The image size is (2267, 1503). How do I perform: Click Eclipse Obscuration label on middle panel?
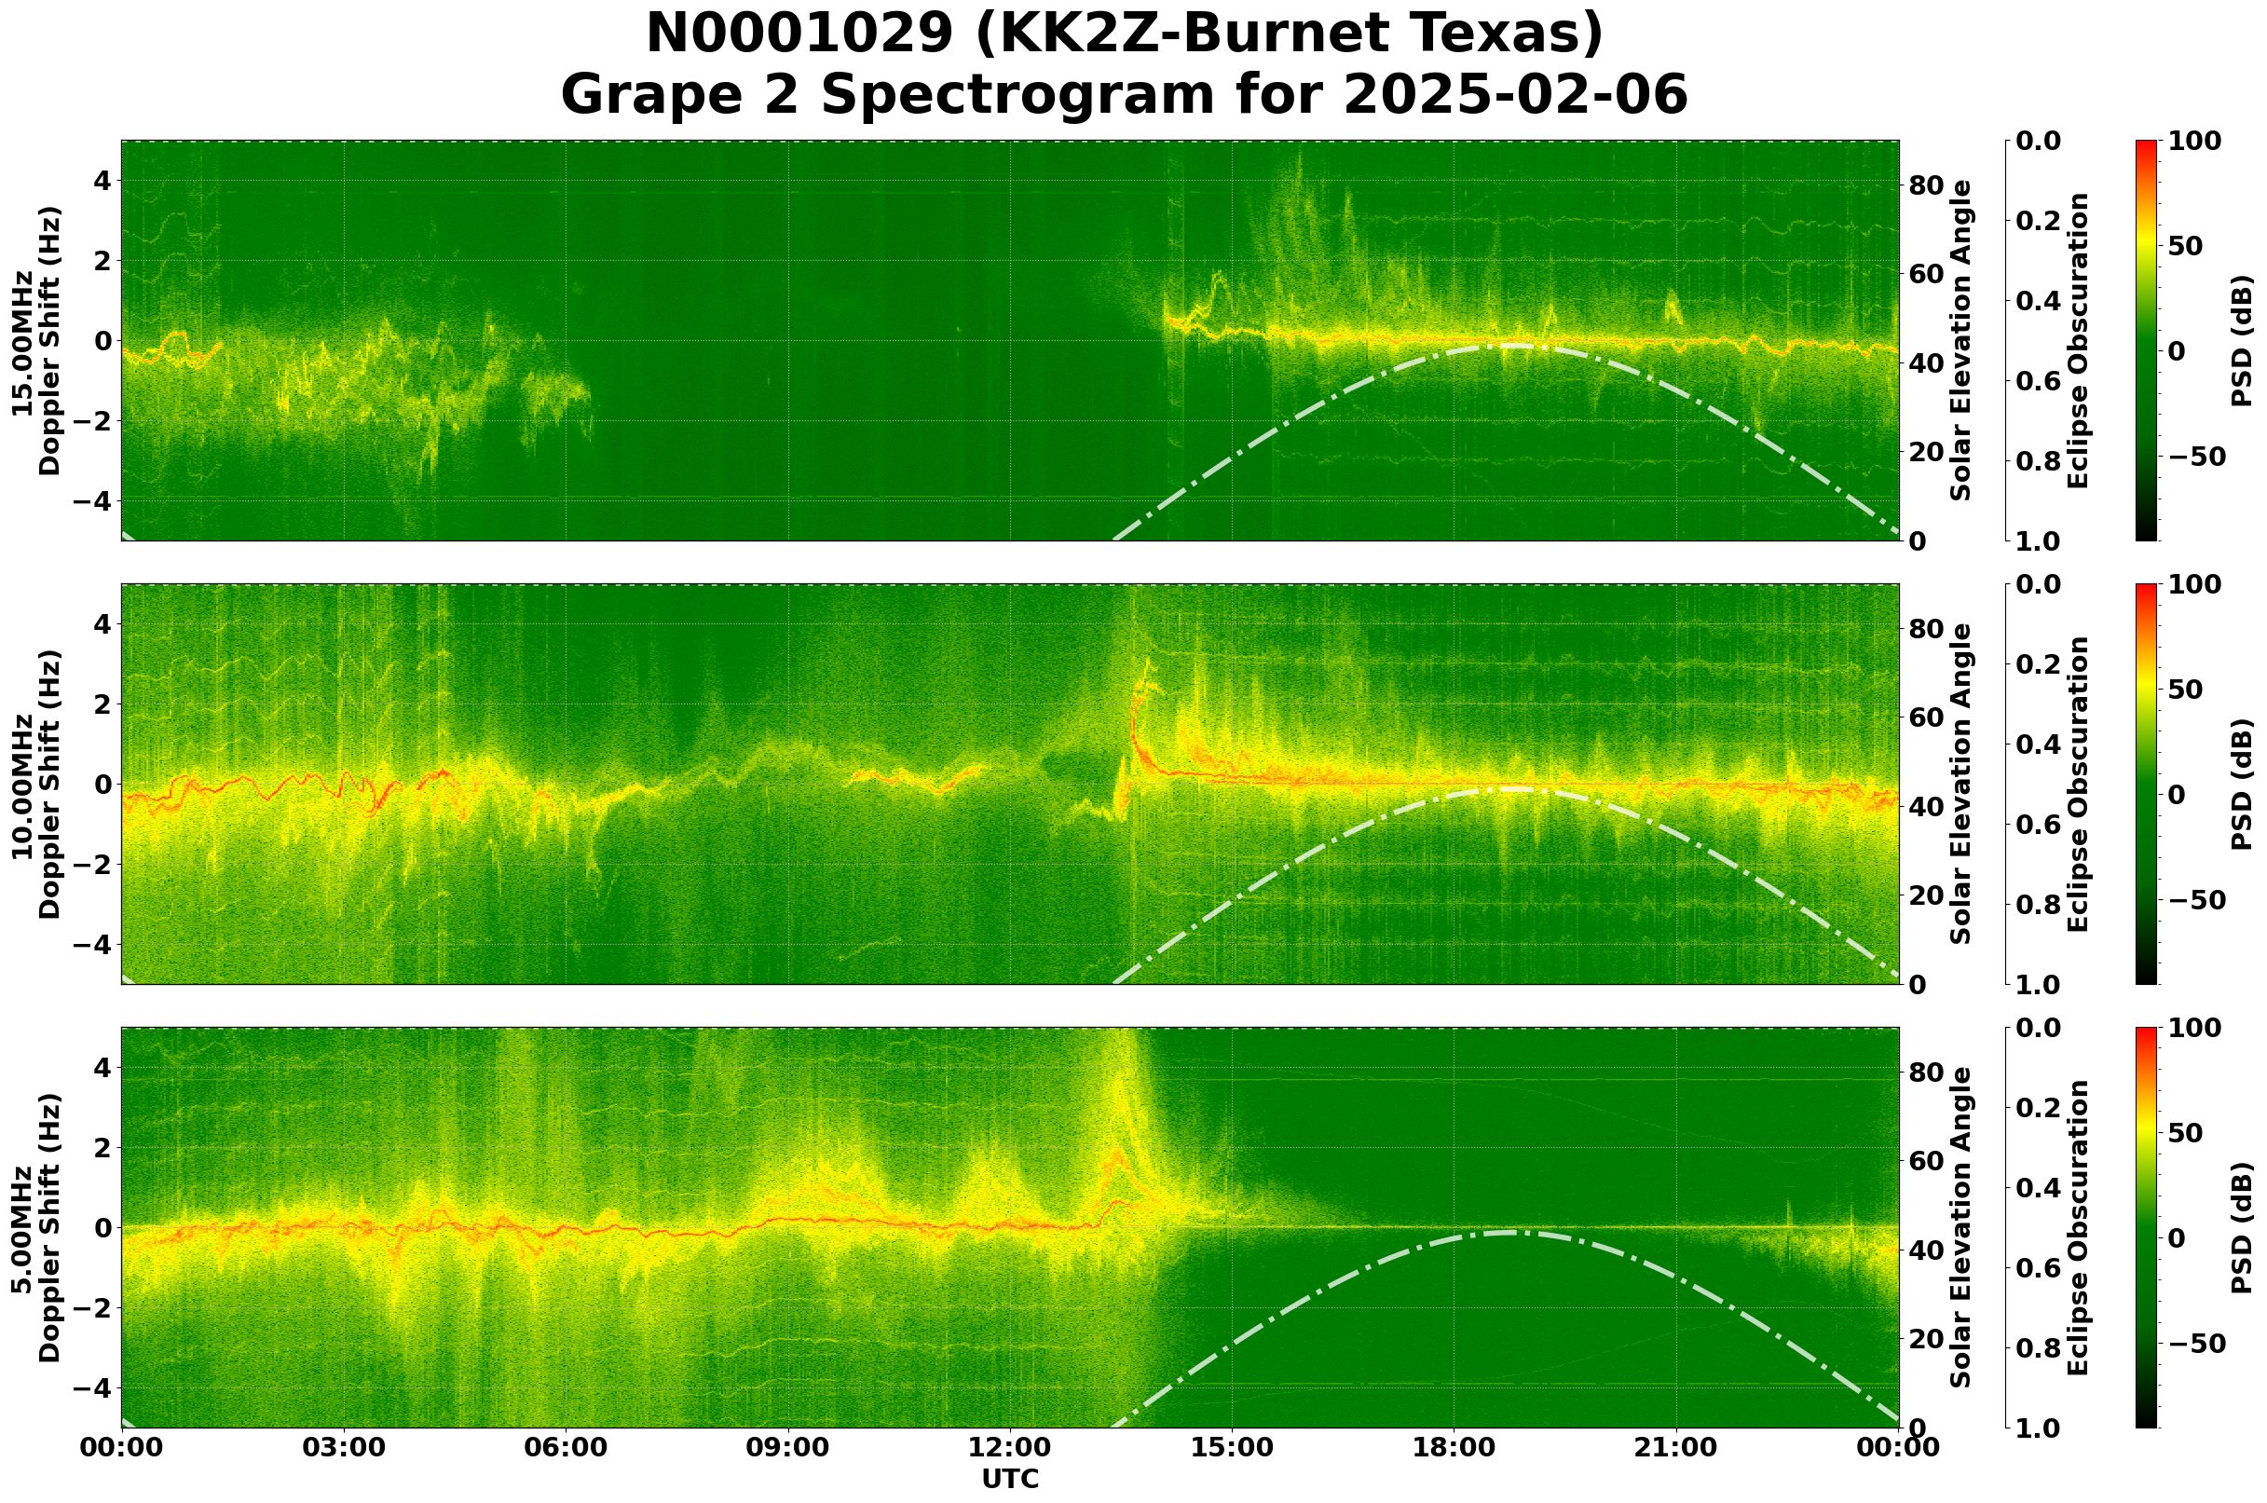pos(2076,784)
